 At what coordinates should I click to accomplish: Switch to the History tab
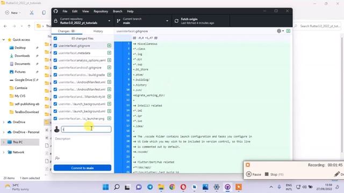point(98,31)
